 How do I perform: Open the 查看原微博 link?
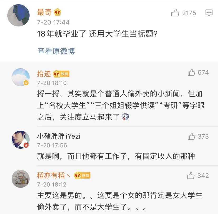(x=56, y=51)
